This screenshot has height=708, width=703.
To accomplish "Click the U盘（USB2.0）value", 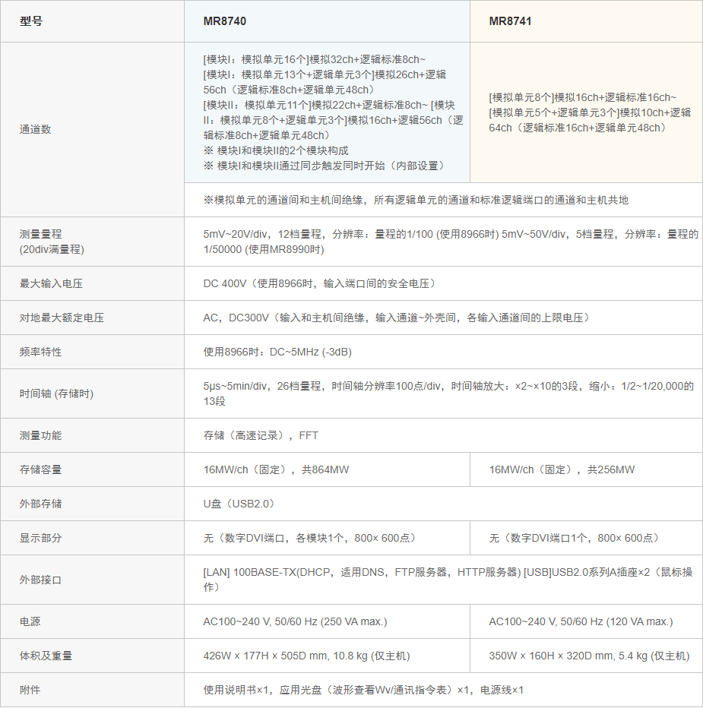I will click(239, 504).
